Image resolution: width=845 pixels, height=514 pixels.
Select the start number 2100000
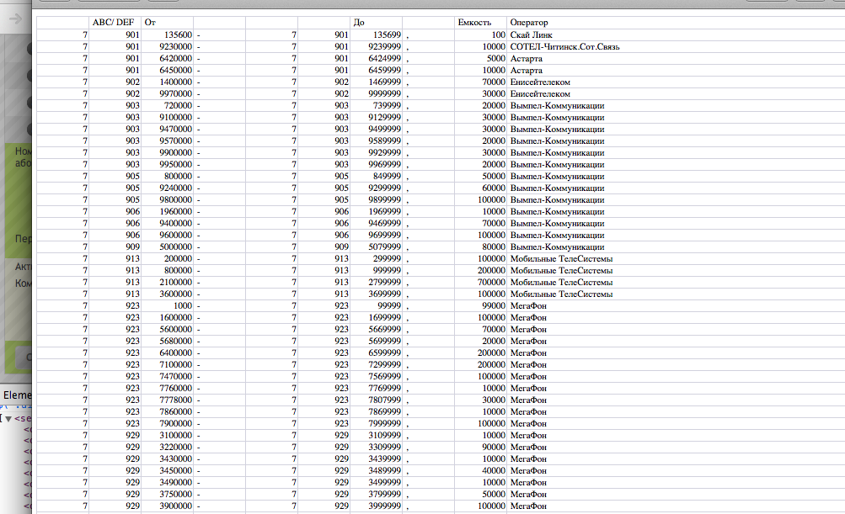[x=175, y=283]
